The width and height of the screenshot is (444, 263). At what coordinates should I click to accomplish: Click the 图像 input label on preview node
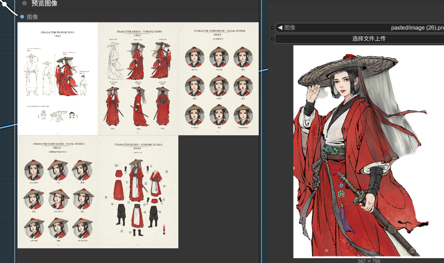click(x=33, y=17)
